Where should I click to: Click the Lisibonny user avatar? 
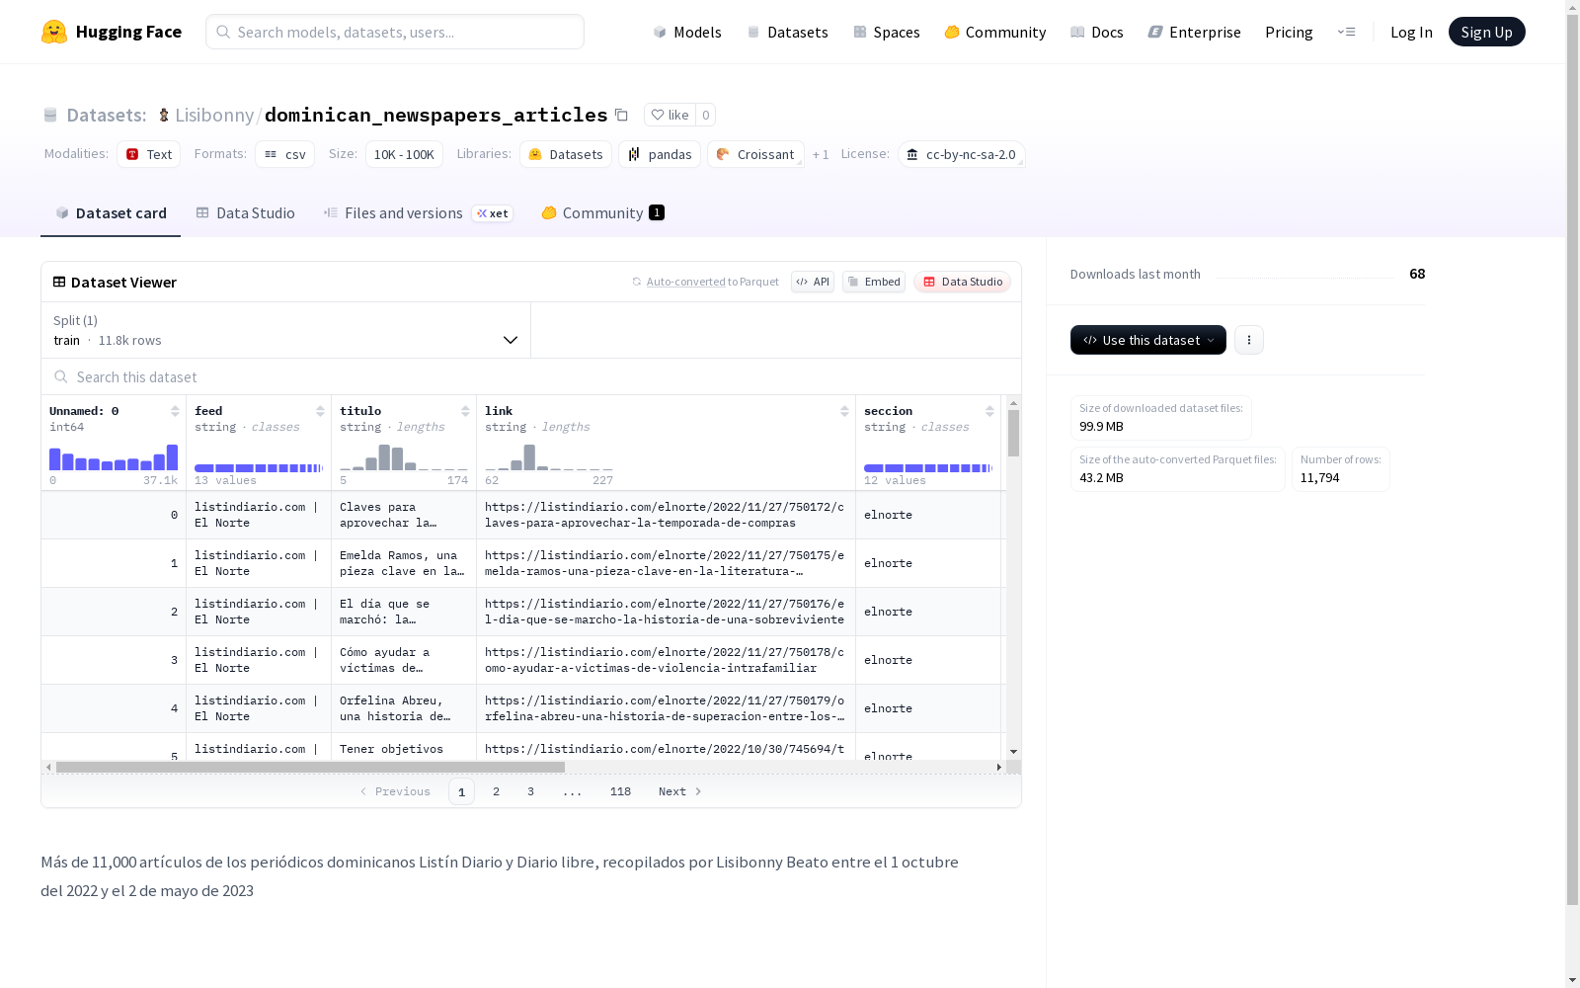[164, 115]
